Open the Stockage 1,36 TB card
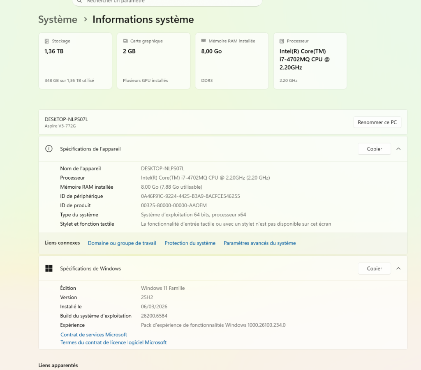Image resolution: width=421 pixels, height=370 pixels. click(x=75, y=61)
